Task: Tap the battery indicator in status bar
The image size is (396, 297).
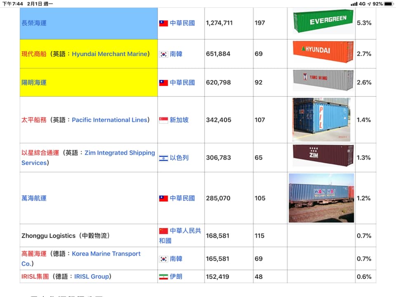Action: tap(389, 4)
